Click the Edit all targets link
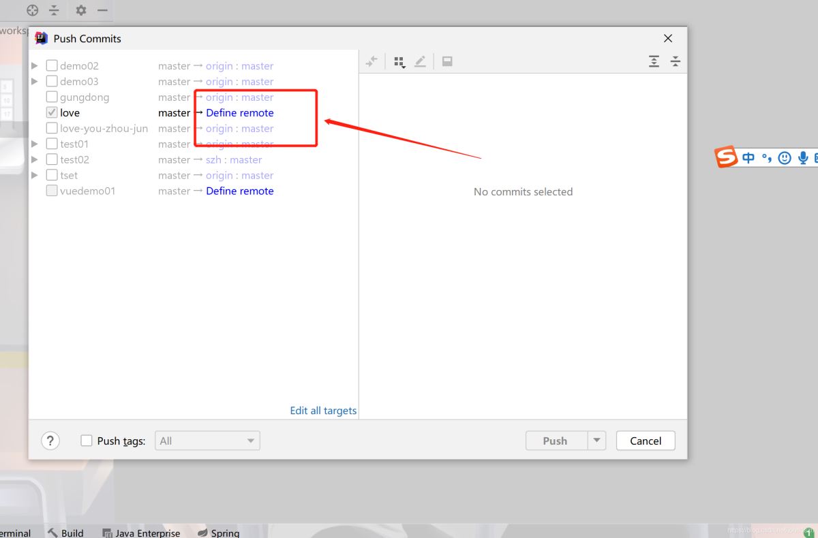 tap(323, 411)
